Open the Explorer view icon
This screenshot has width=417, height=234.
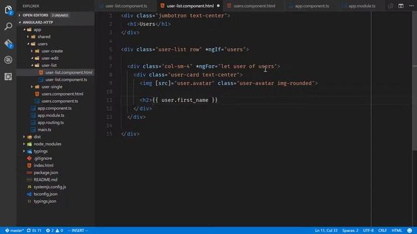(x=8, y=10)
